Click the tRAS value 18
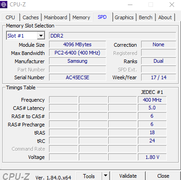The image size is (181, 180). click(152, 132)
